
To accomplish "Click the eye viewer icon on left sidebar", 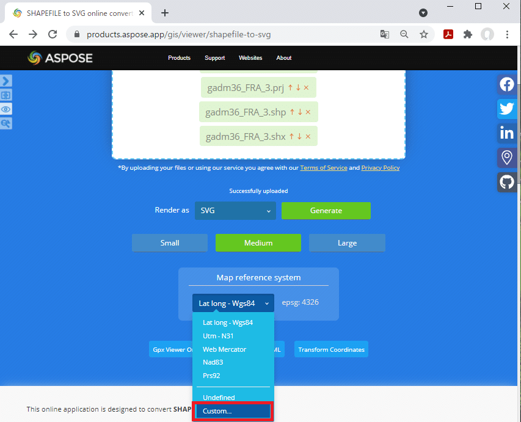I will click(x=6, y=109).
